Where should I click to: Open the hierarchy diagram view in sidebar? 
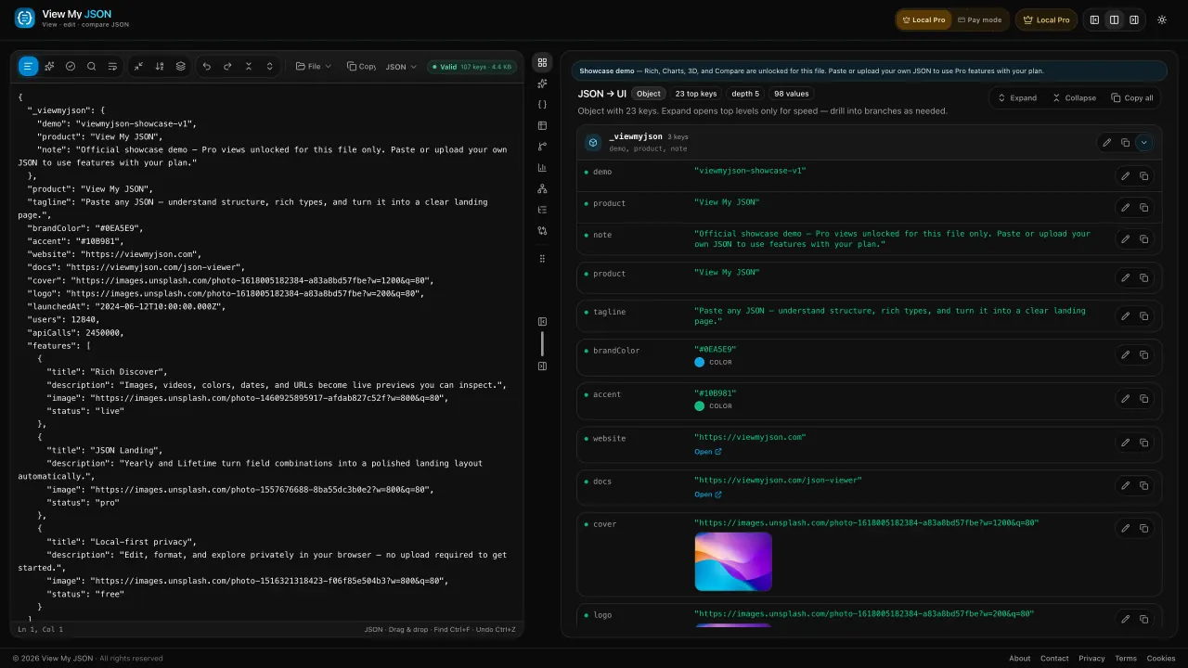click(x=543, y=188)
